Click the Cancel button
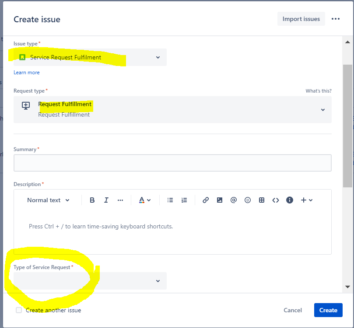 (293, 310)
